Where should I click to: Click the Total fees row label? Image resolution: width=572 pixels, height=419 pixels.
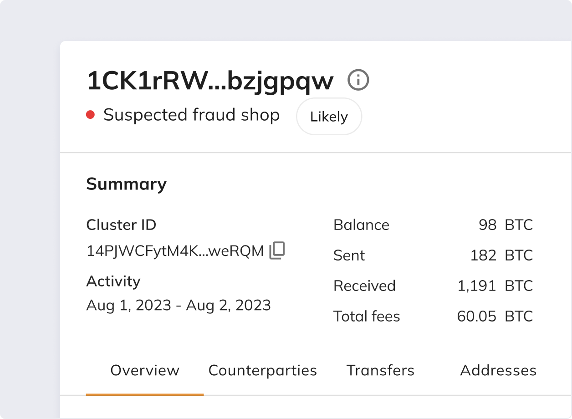[x=367, y=317]
